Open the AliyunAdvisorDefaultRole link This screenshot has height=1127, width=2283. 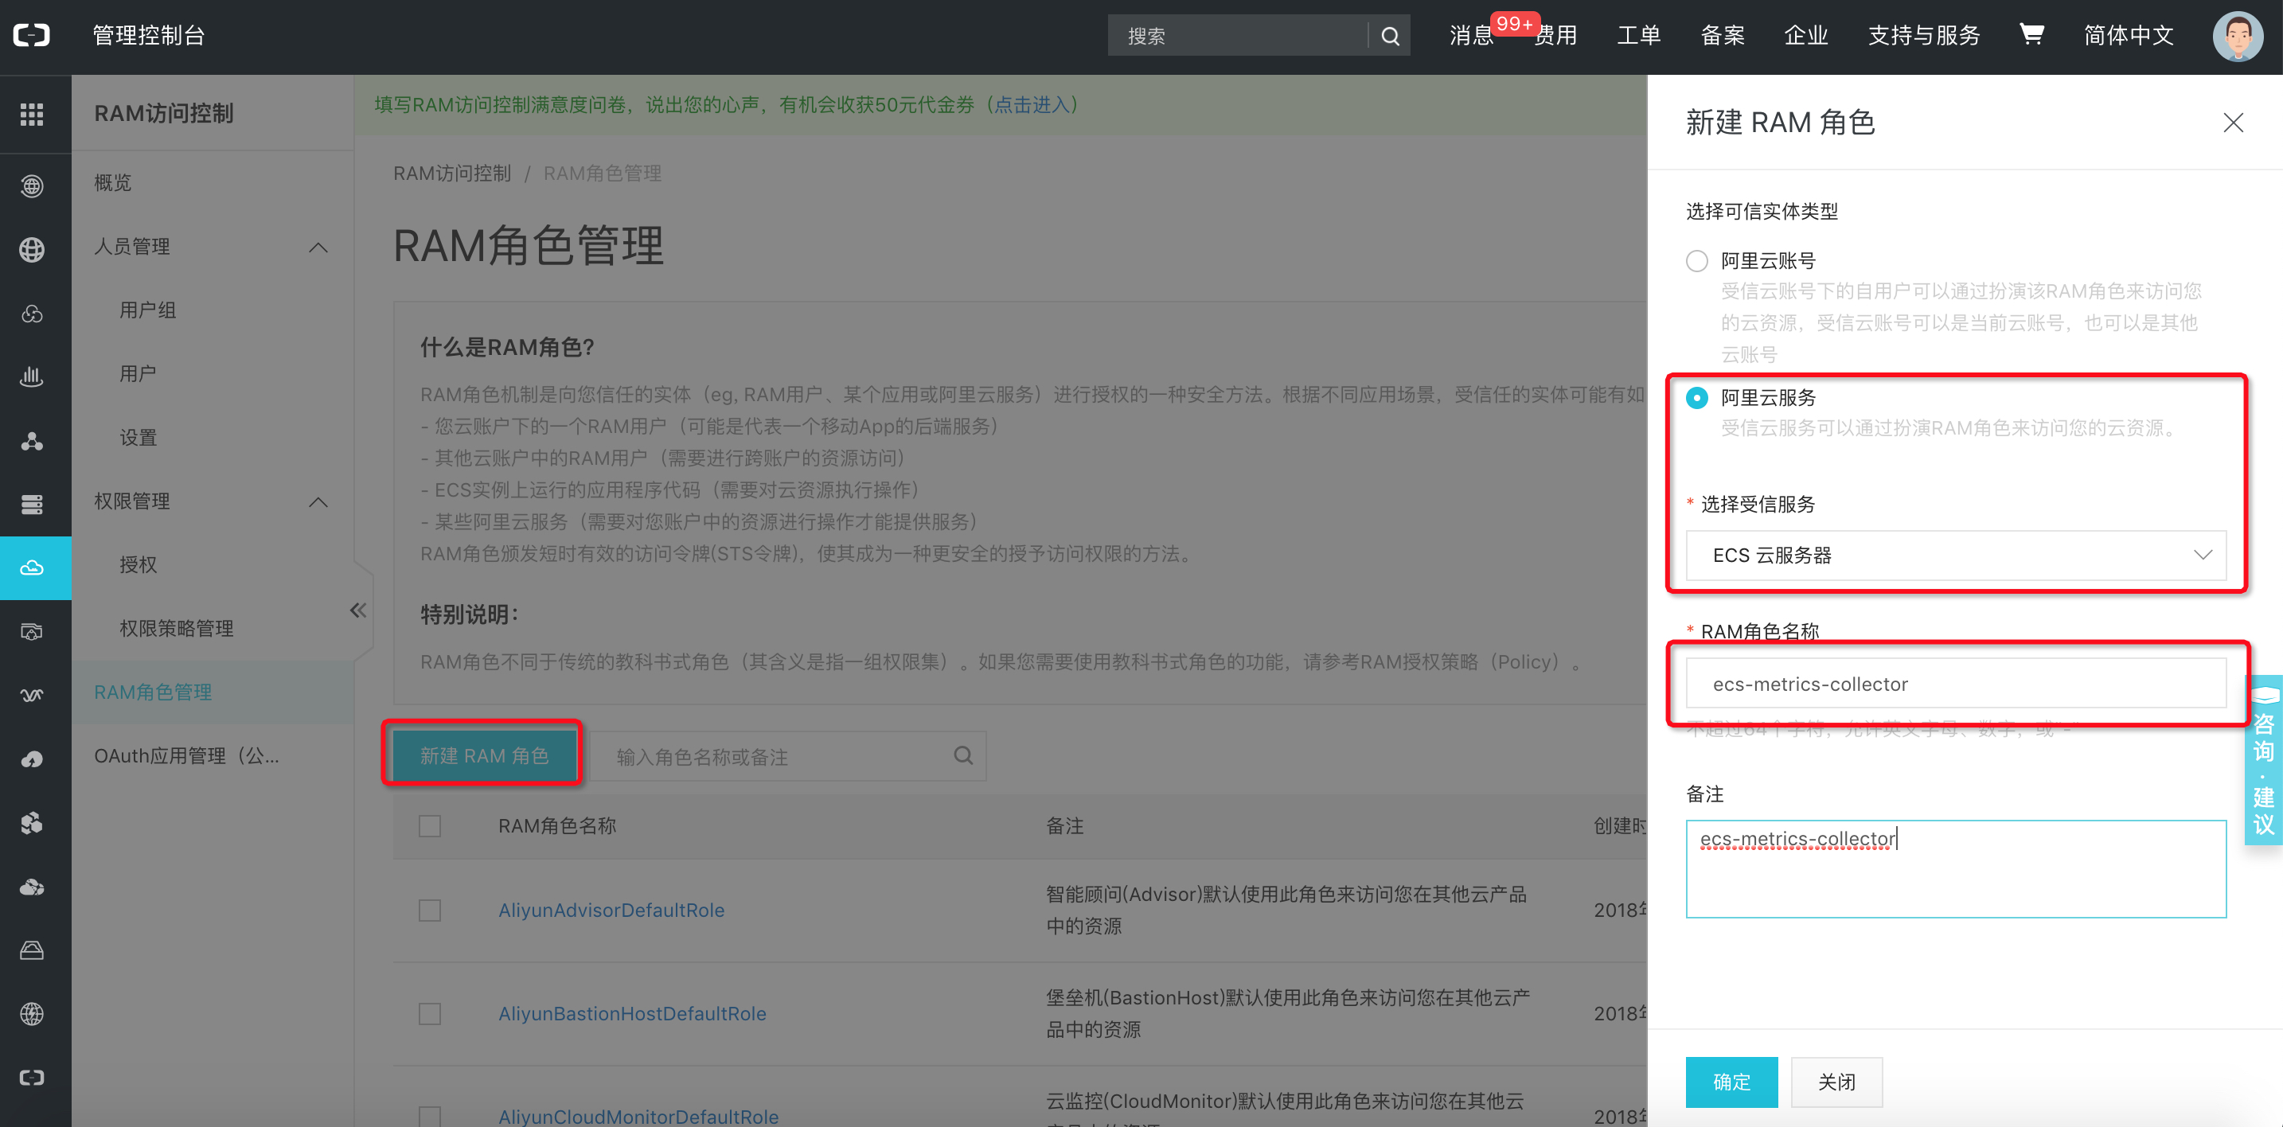click(x=611, y=910)
